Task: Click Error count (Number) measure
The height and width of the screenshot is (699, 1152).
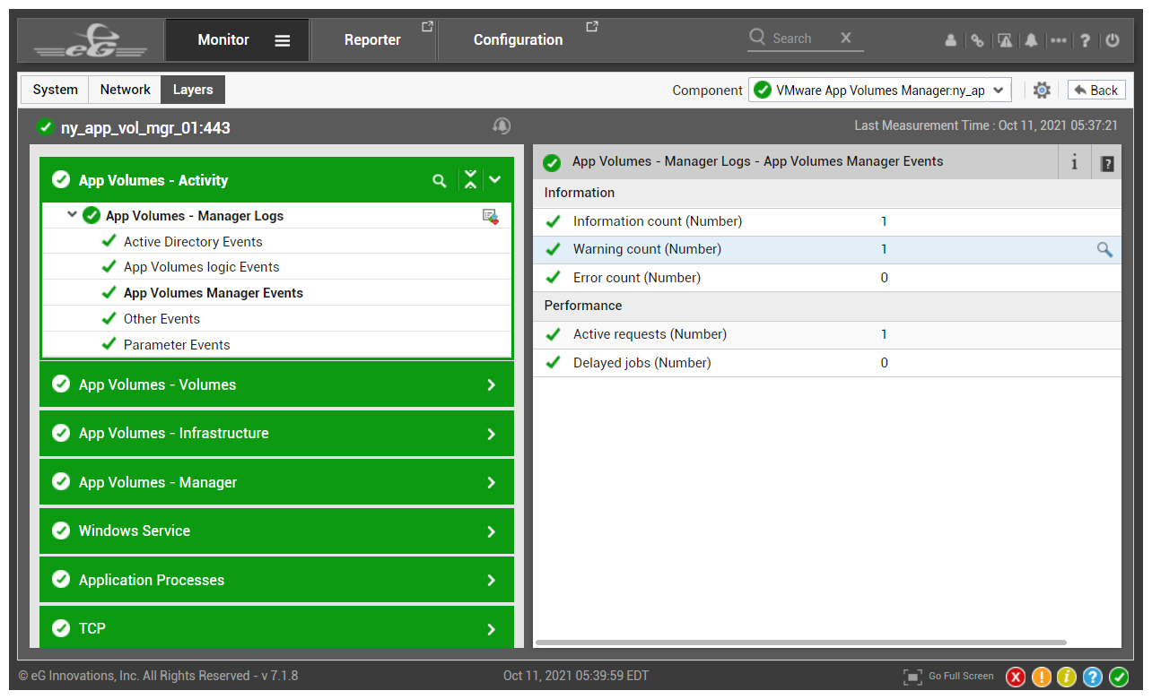Action: click(637, 278)
